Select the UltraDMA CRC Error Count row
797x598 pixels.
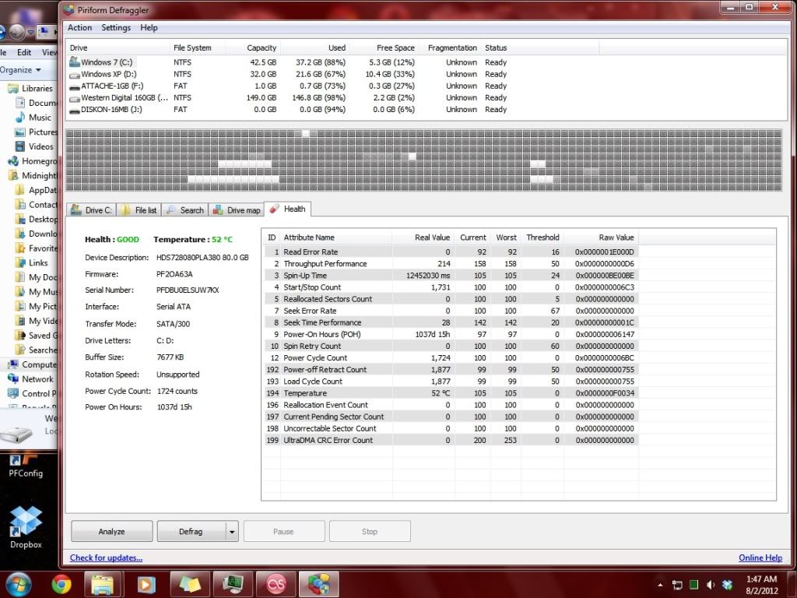(x=451, y=441)
